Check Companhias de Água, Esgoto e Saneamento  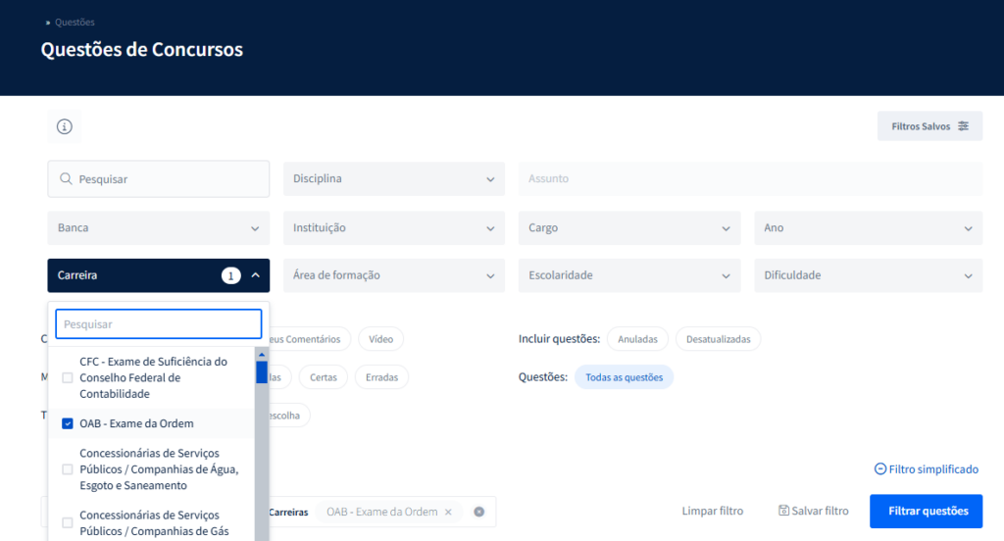pyautogui.click(x=68, y=469)
